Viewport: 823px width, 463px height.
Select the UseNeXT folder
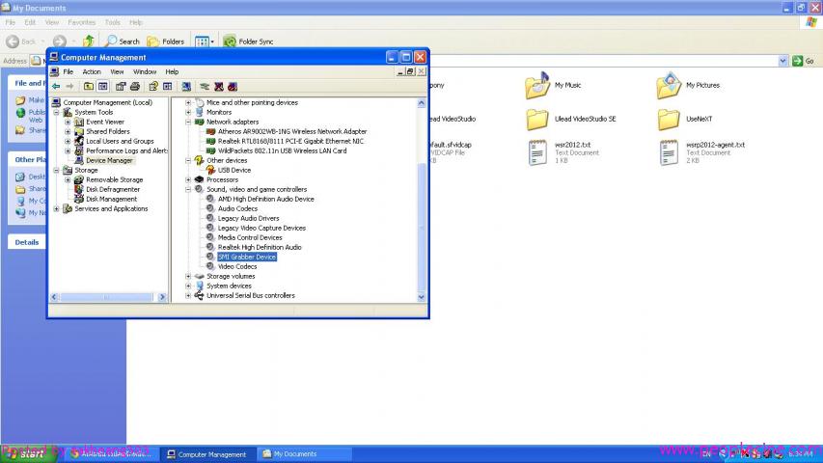pos(685,120)
